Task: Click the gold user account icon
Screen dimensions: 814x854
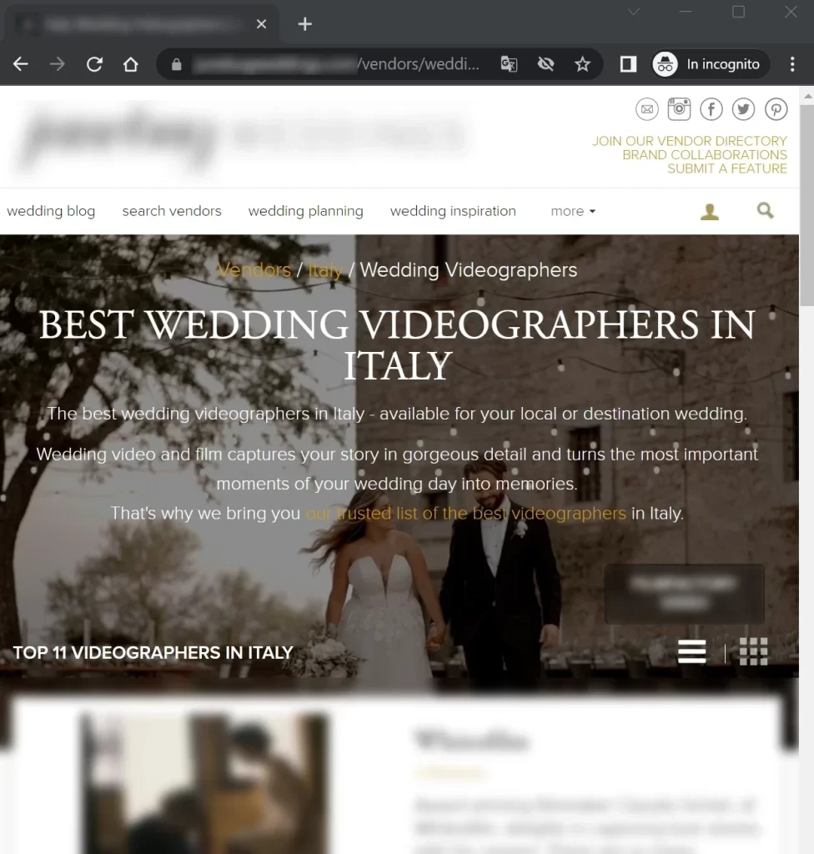Action: [710, 211]
